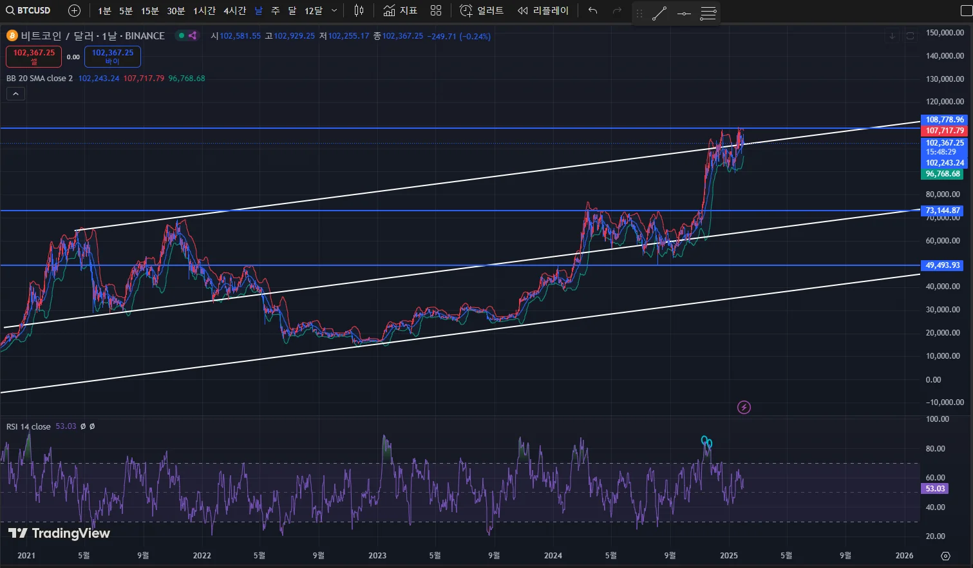Click the RSI 53.03 axis value label
The height and width of the screenshot is (568, 973).
coord(935,489)
